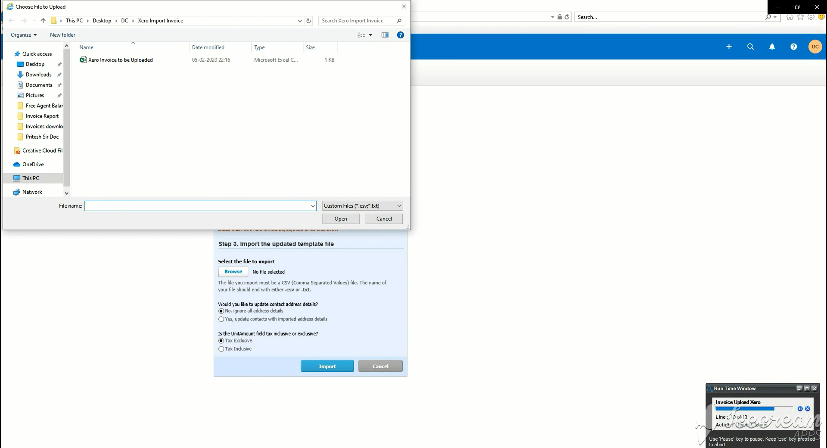Pause the Invoice Upload Xero run

click(x=800, y=409)
